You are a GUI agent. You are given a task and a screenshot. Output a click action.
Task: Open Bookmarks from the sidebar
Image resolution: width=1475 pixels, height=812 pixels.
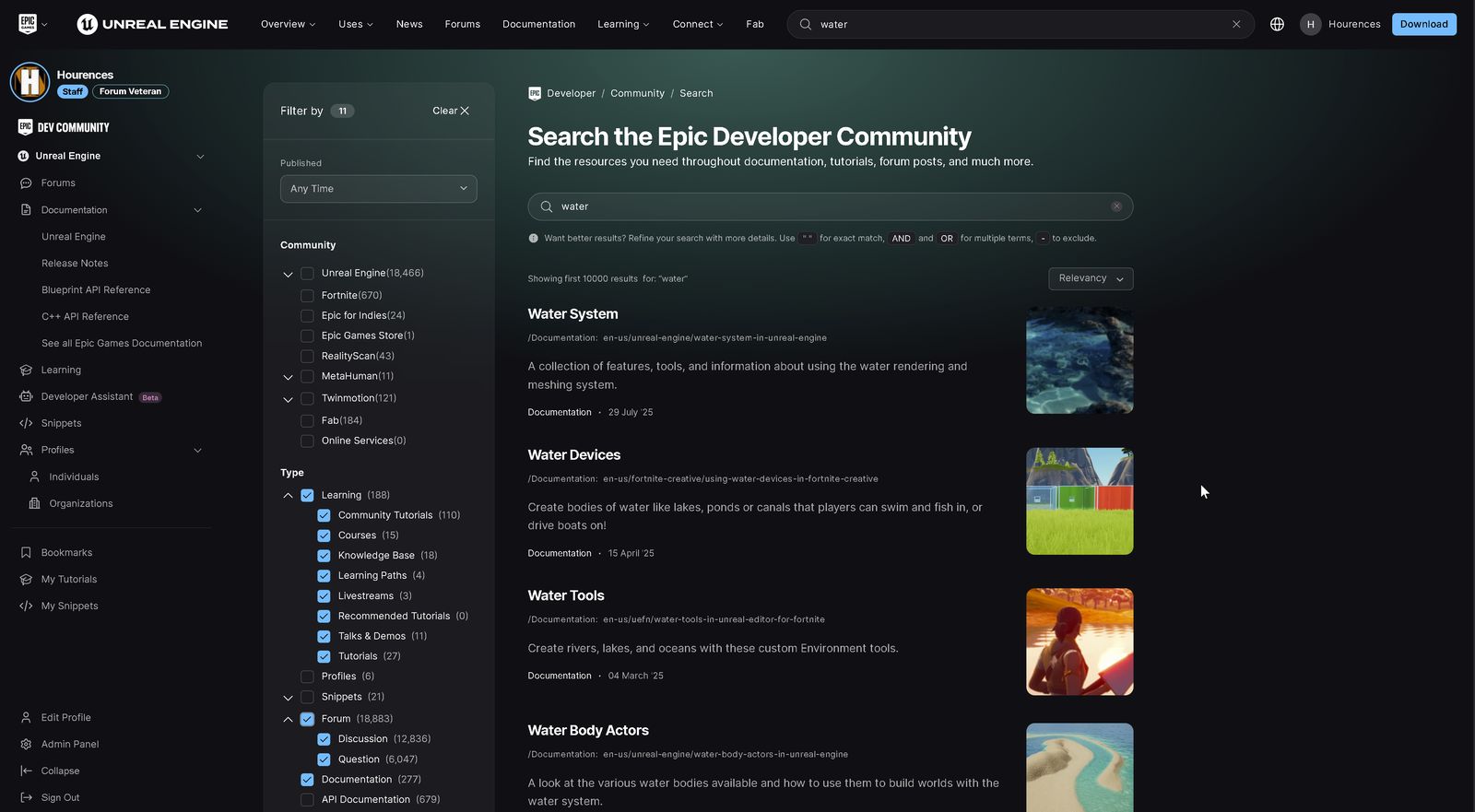[x=66, y=553]
